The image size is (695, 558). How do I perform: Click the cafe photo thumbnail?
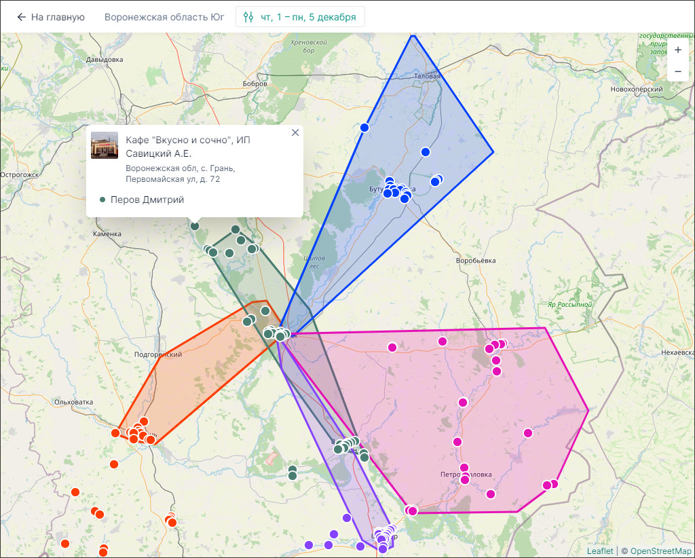105,145
